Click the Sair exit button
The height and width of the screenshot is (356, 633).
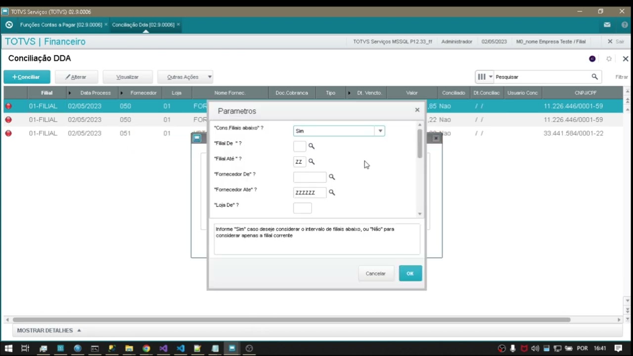[x=616, y=42]
